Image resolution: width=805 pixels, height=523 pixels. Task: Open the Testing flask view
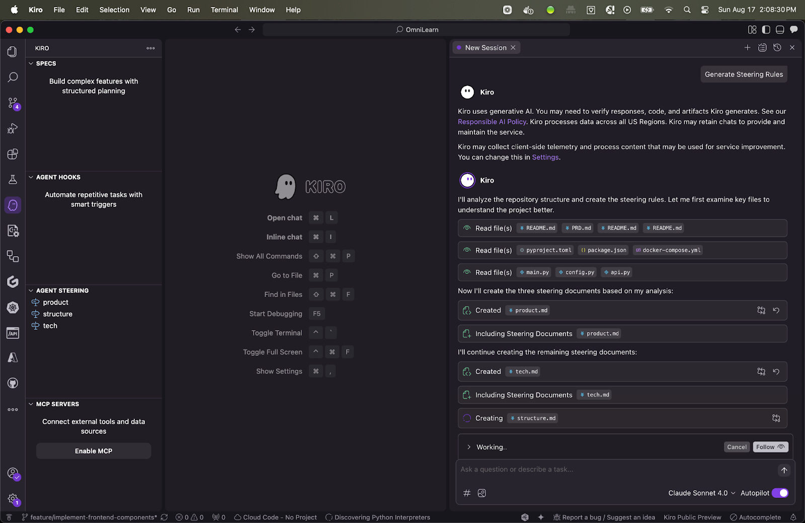(x=13, y=180)
